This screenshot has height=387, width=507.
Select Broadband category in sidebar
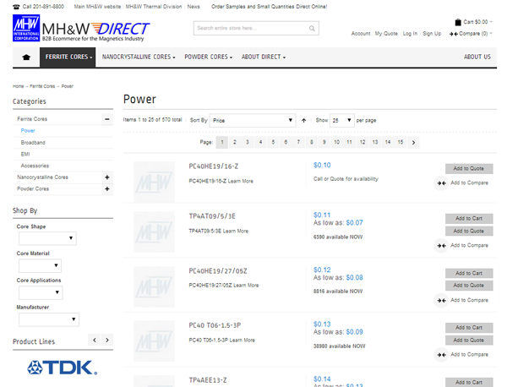(x=33, y=143)
